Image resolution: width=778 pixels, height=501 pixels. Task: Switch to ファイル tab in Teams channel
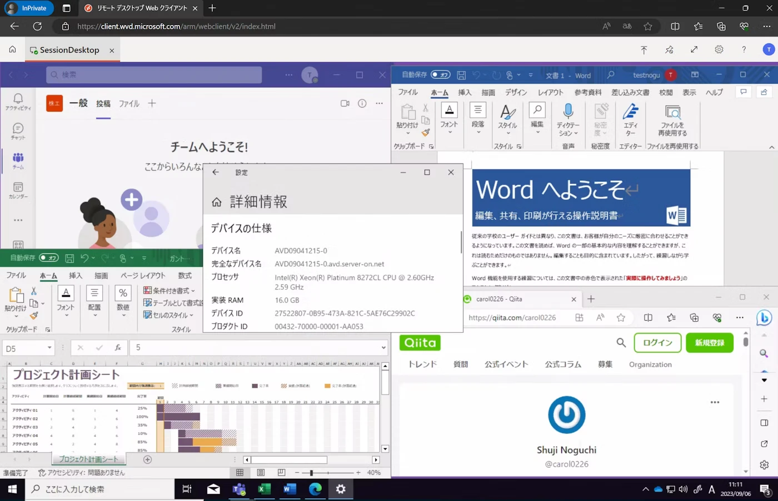[x=129, y=104]
